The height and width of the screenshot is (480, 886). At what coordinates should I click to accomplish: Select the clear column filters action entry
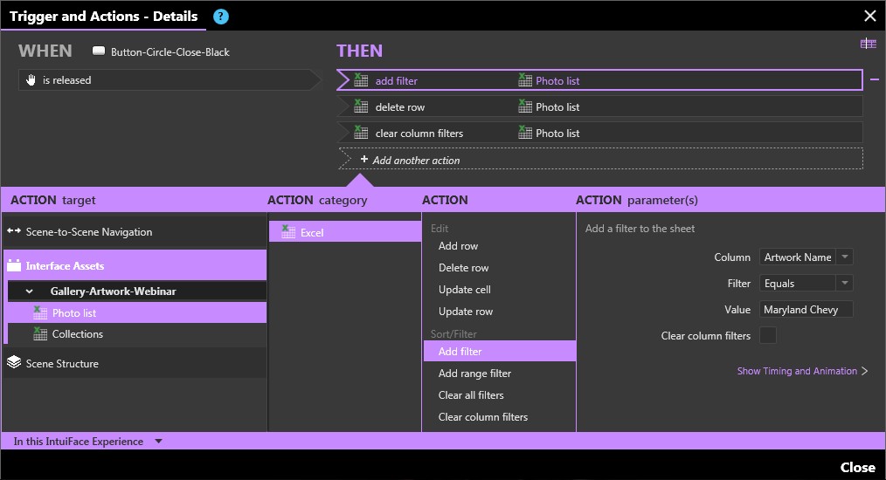[599, 132]
